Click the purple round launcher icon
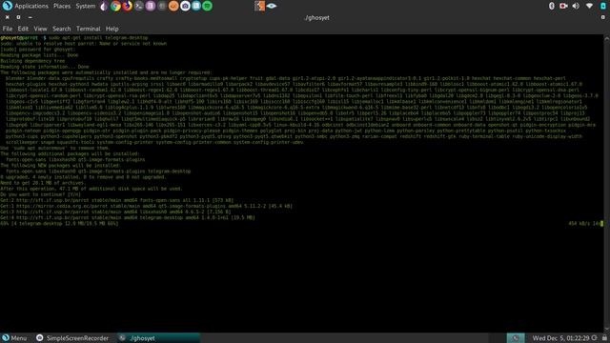The image size is (610, 343). coord(151,6)
